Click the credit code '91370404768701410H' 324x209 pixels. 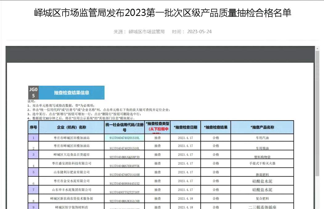tap(125, 175)
